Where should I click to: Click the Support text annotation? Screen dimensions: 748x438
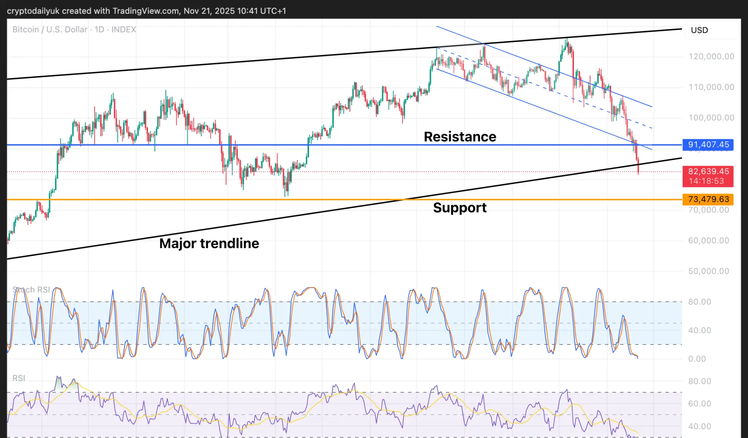[x=459, y=208]
